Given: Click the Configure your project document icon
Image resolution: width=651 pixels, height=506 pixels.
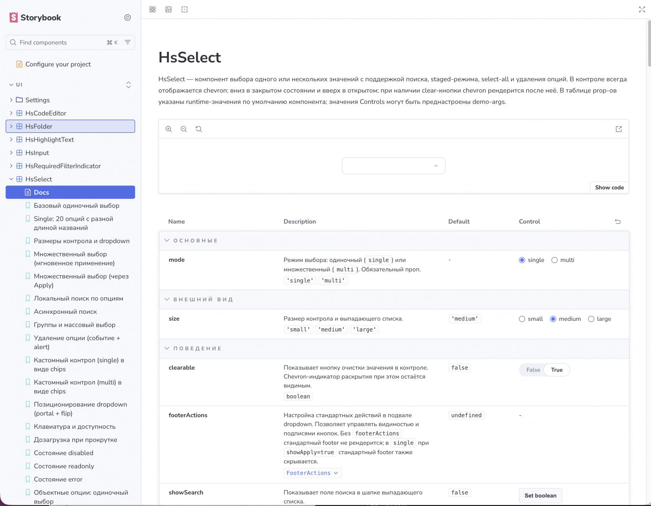Looking at the screenshot, I should point(19,64).
